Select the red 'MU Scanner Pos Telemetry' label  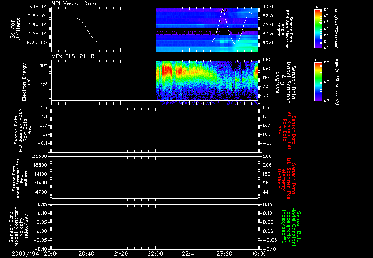pyautogui.click(x=286, y=179)
